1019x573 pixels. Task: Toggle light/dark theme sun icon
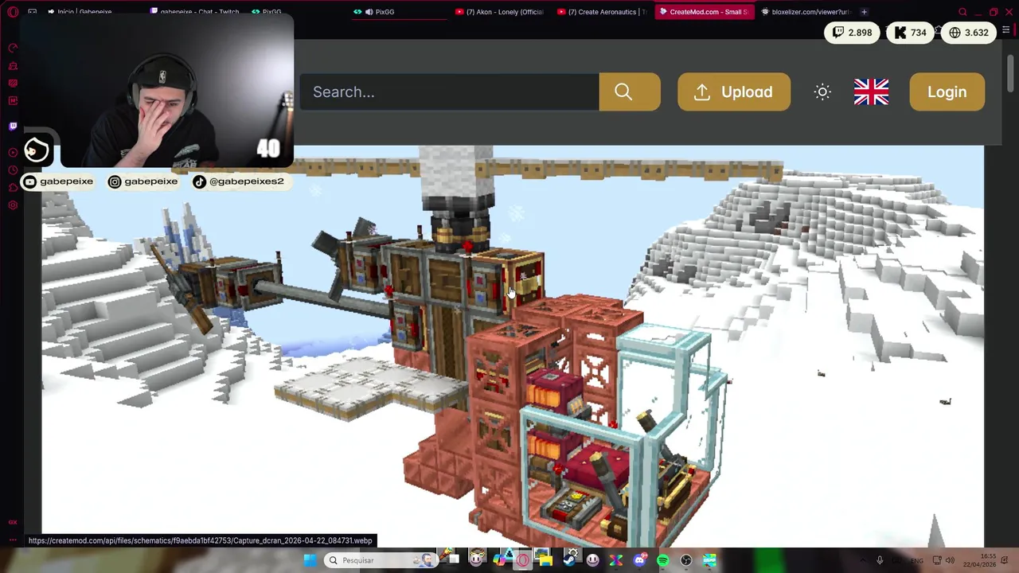pos(822,92)
